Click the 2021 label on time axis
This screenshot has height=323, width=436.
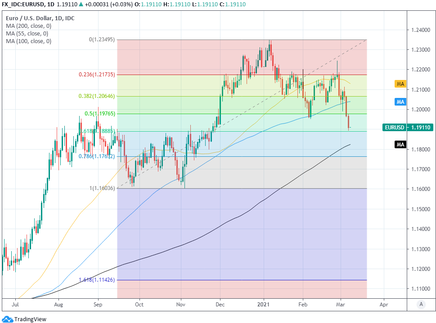tap(264, 304)
